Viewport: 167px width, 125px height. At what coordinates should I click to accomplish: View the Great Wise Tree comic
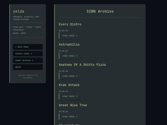point(70,116)
